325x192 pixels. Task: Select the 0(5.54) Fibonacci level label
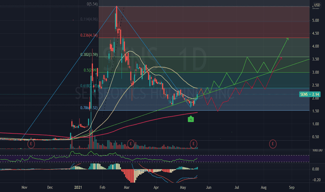(x=92, y=4)
